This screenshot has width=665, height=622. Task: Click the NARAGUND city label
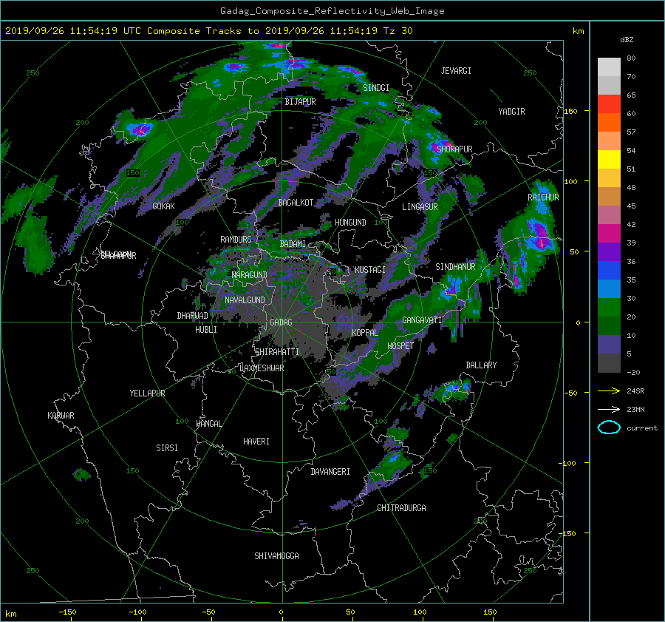[x=250, y=275]
